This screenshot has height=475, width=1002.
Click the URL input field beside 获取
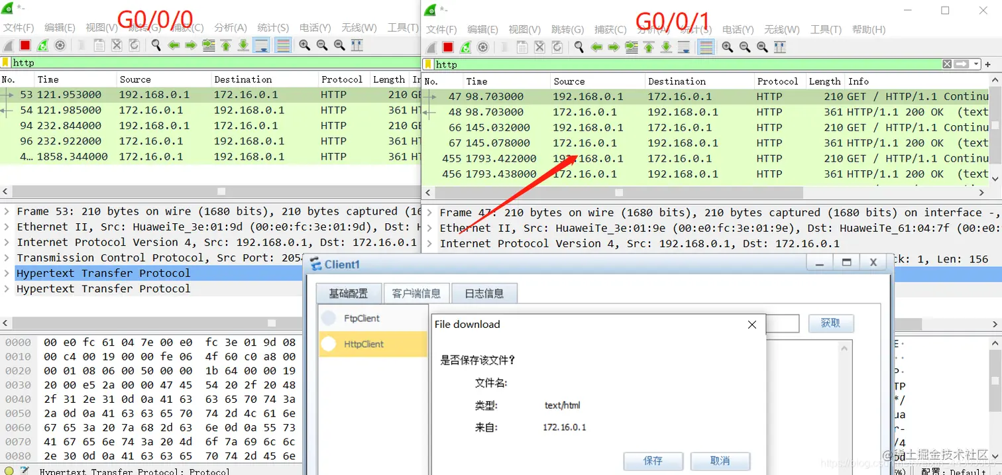click(782, 323)
